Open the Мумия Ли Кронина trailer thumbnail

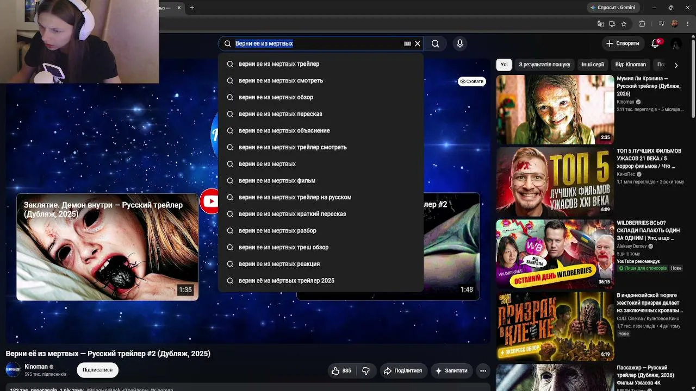pos(555,109)
